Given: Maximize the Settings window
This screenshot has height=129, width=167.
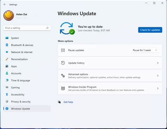Looking at the screenshot, I should 154,3.
